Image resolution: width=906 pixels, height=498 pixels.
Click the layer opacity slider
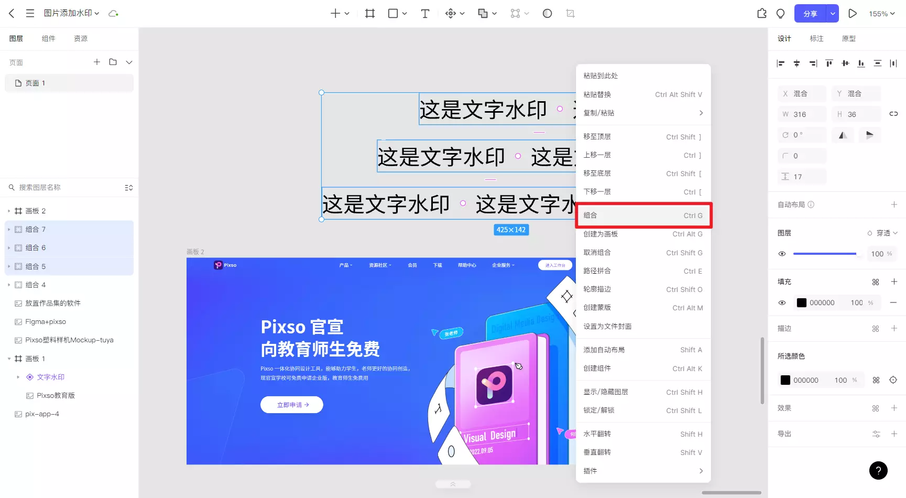click(826, 254)
